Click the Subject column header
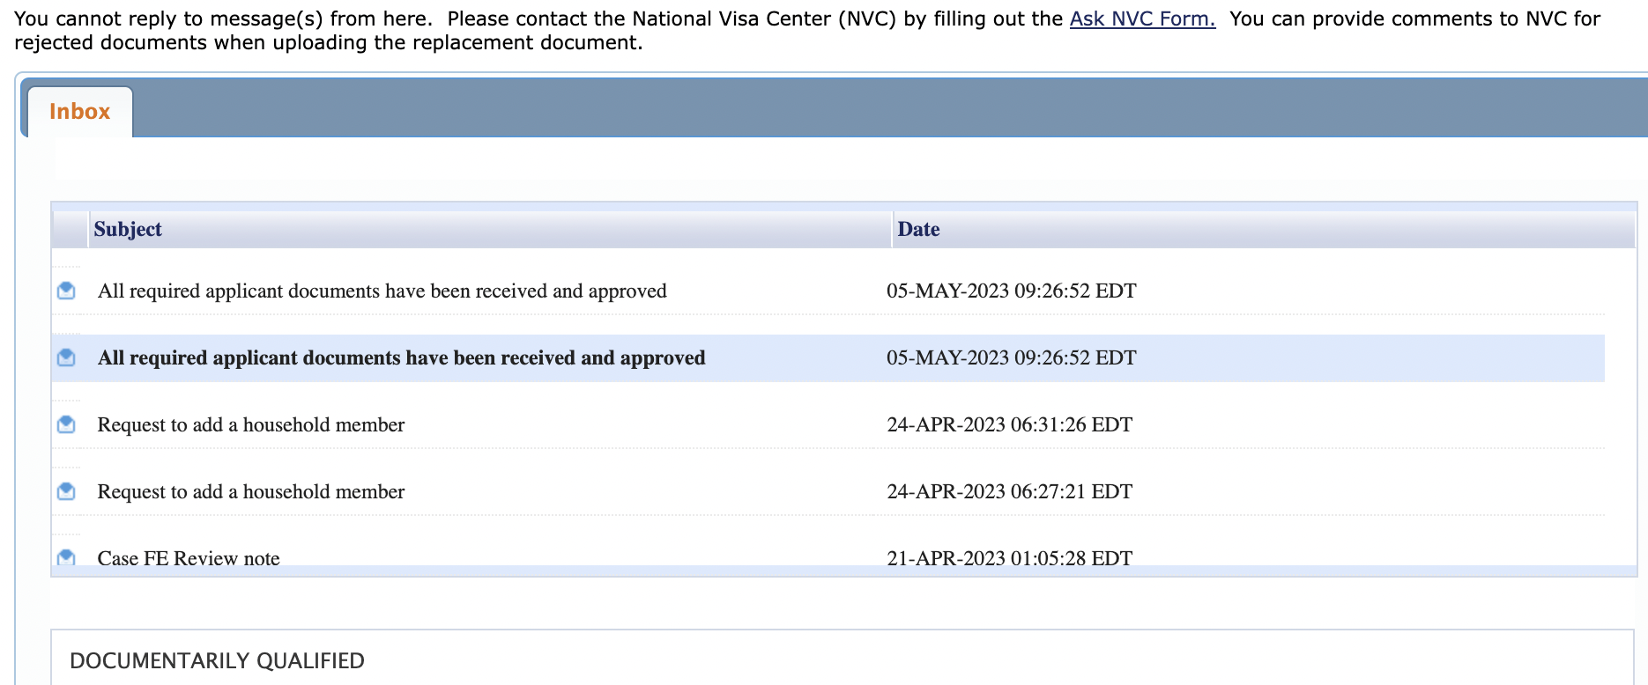The image size is (1648, 685). coord(128,229)
